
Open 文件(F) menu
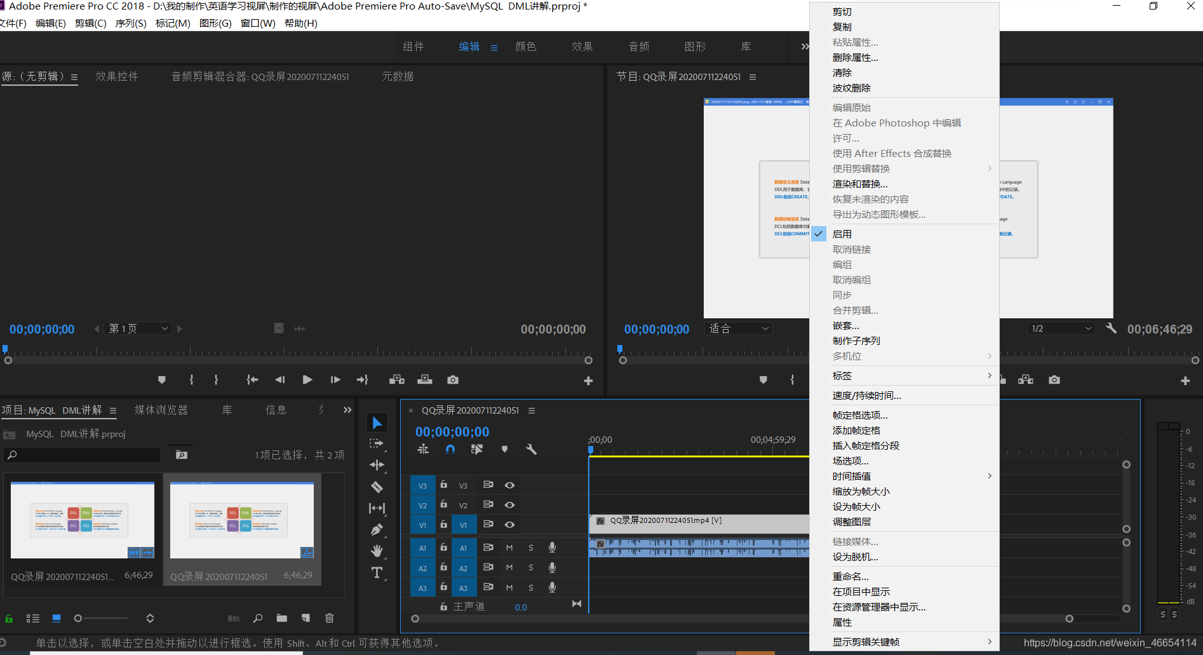coord(12,23)
